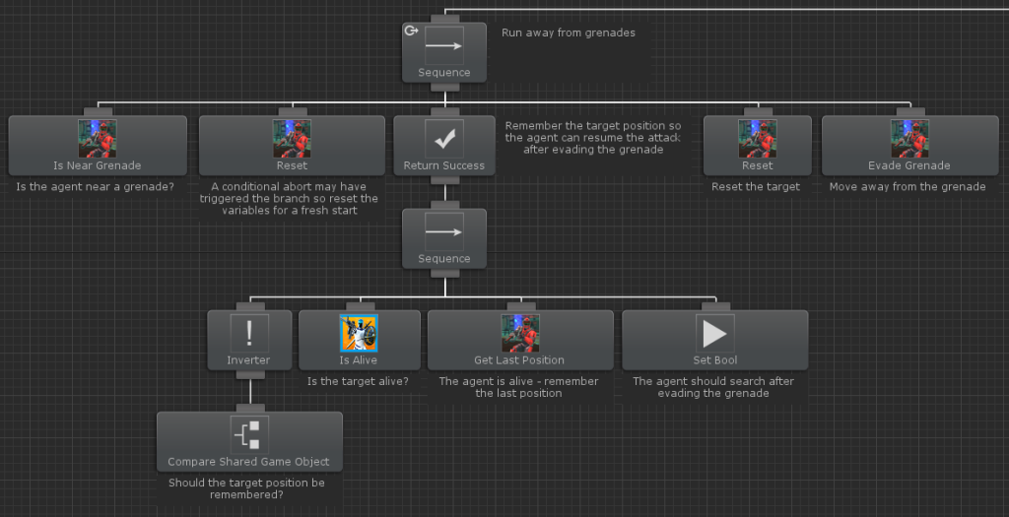Screen dimensions: 1009x517
Task: Click 'Is the agent near a grenade?' comment
Action: pyautogui.click(x=96, y=186)
